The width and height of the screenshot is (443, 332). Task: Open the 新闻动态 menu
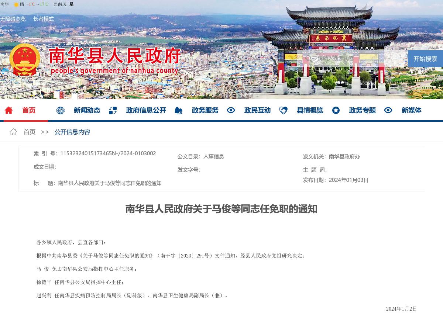pyautogui.click(x=87, y=110)
